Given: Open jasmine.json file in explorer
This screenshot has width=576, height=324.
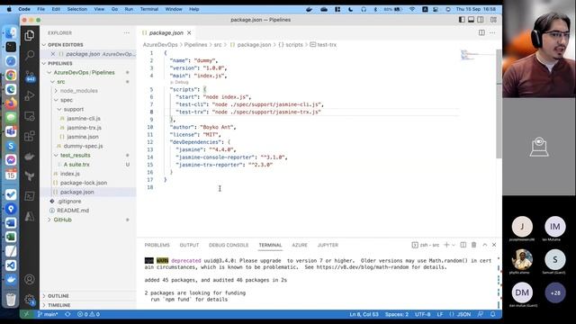Looking at the screenshot, I should 82,137.
